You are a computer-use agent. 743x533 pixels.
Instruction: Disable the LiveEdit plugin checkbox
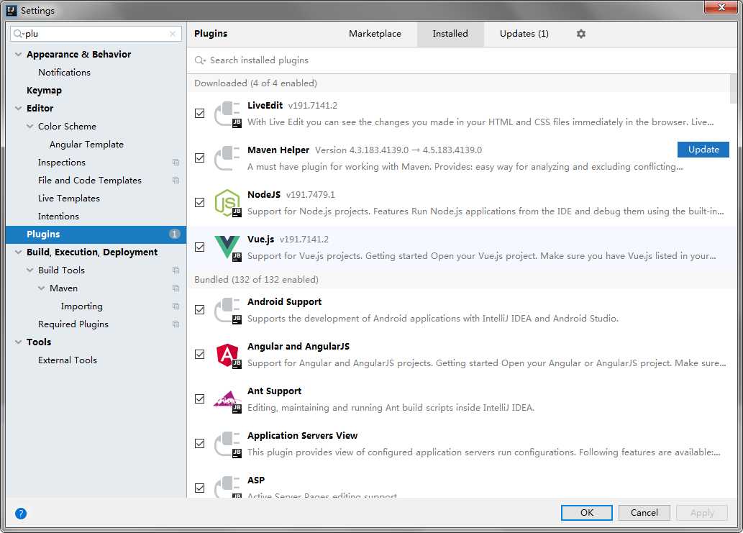click(200, 114)
